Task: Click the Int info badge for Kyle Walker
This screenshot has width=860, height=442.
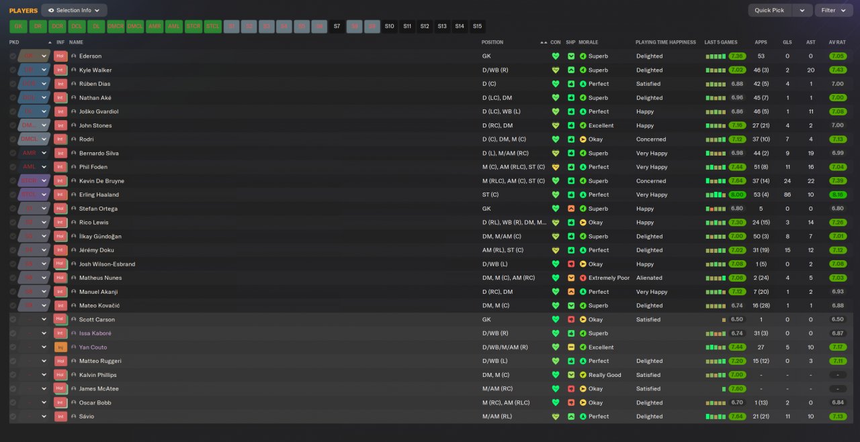Action: click(x=60, y=70)
